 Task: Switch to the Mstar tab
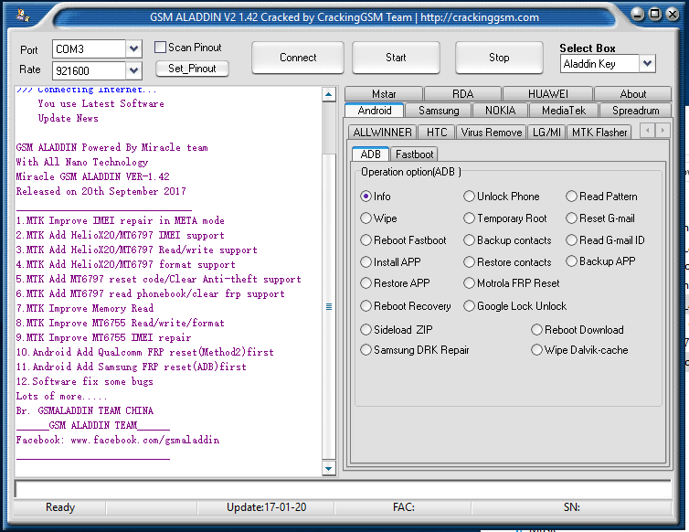(x=384, y=94)
